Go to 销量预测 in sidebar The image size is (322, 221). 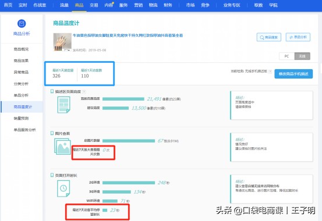coord(21,118)
